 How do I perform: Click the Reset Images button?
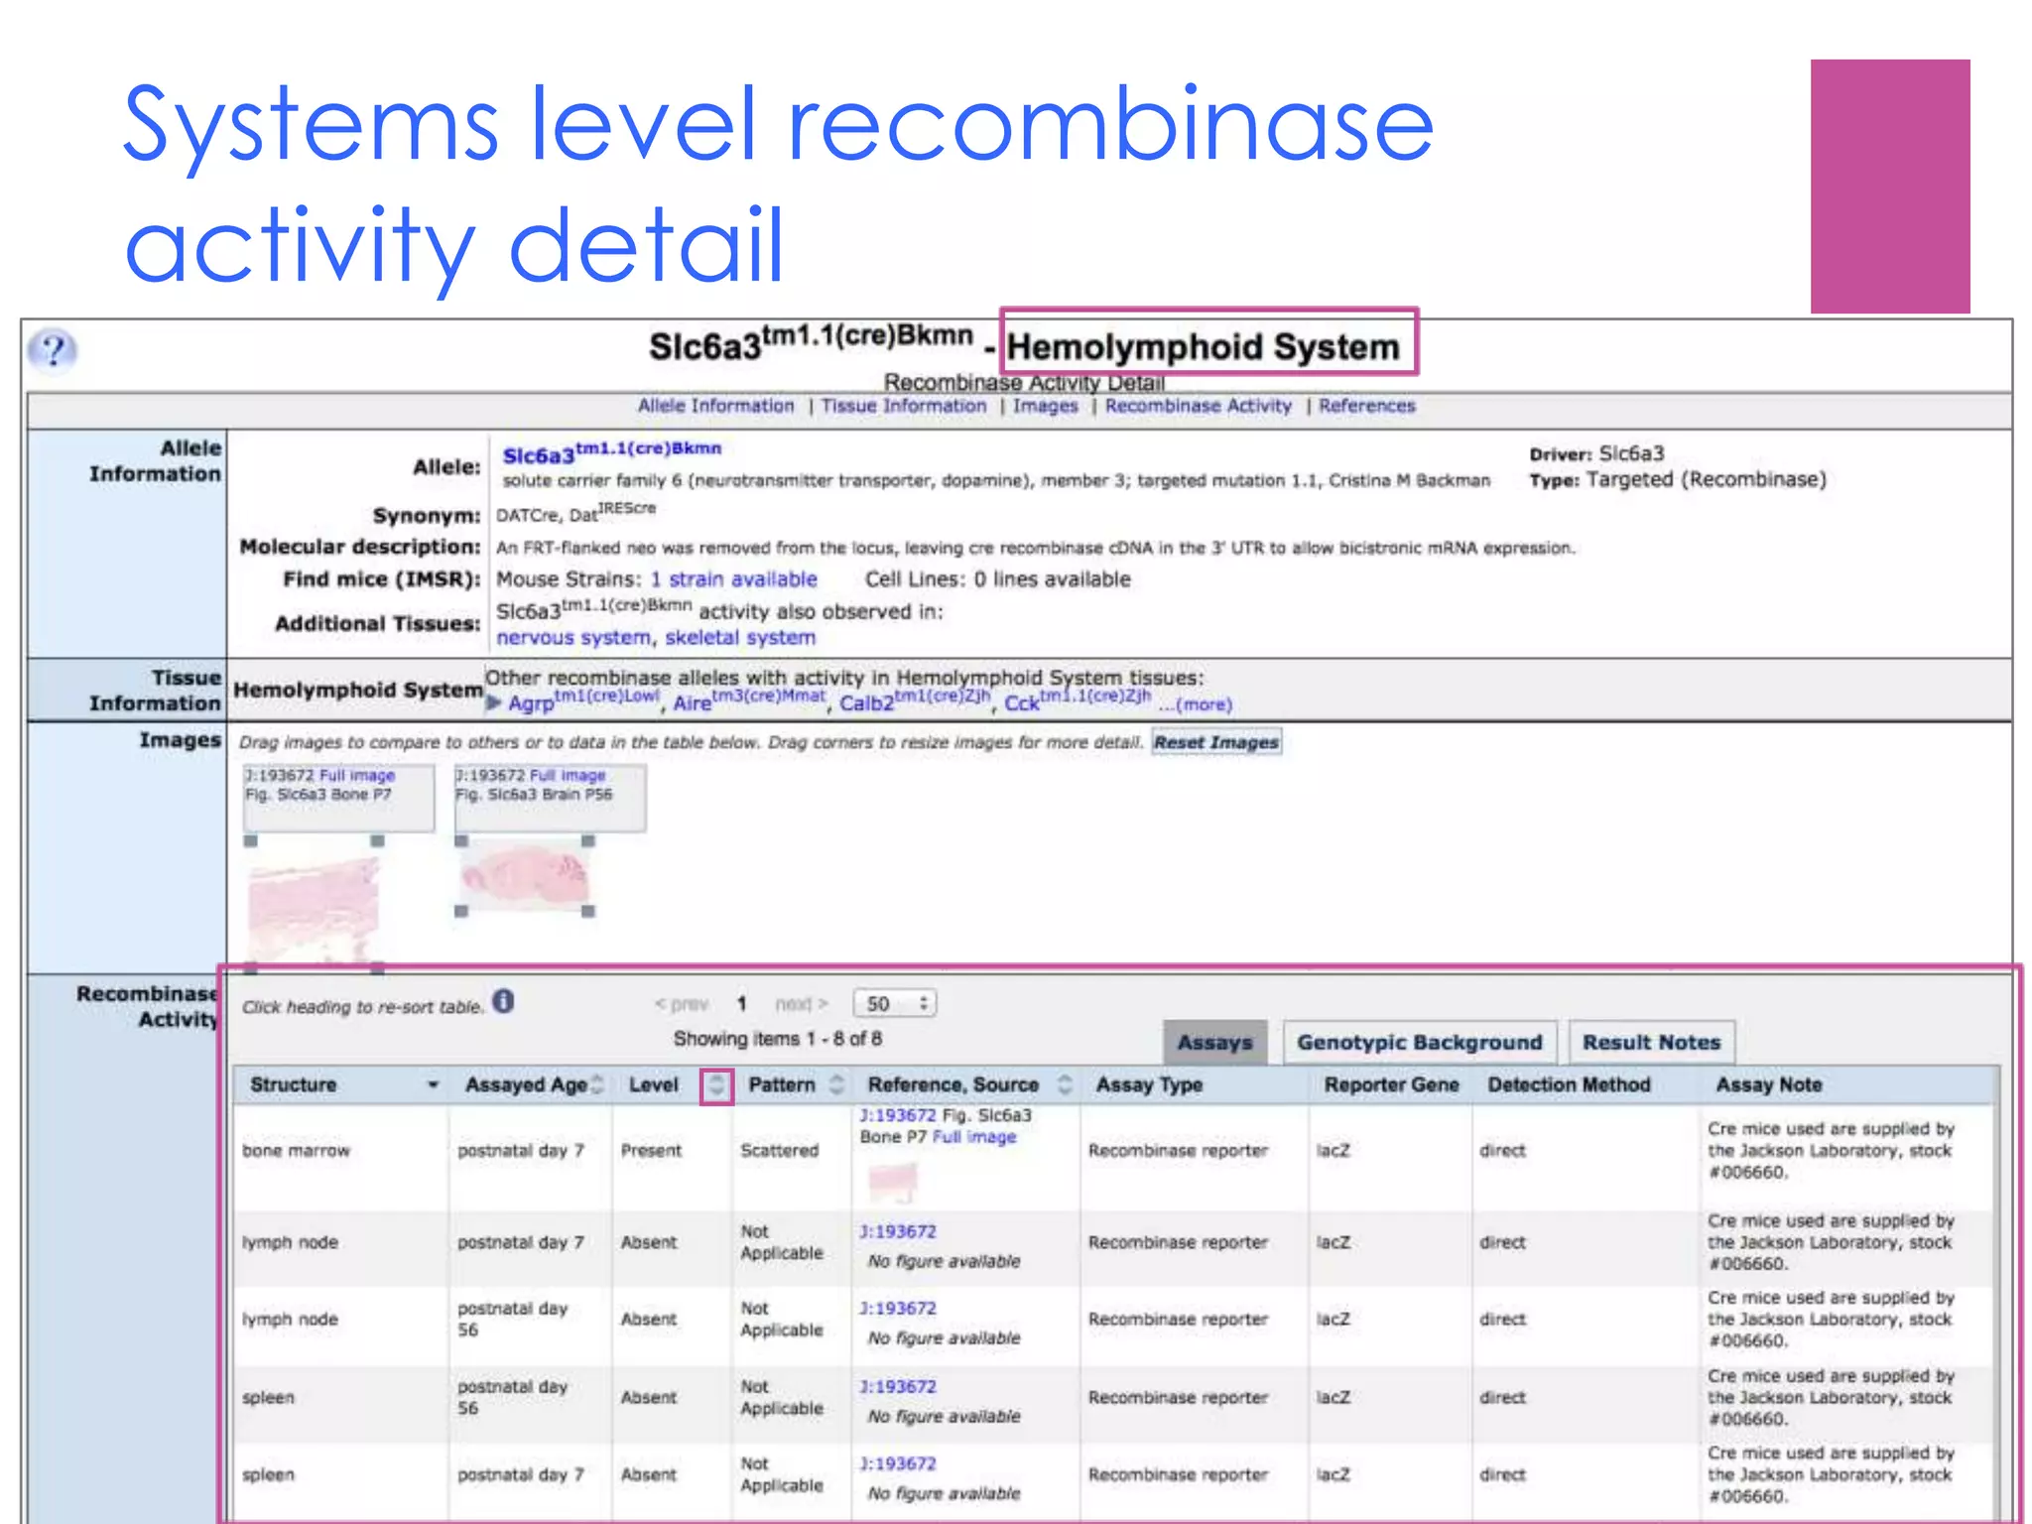click(1216, 742)
